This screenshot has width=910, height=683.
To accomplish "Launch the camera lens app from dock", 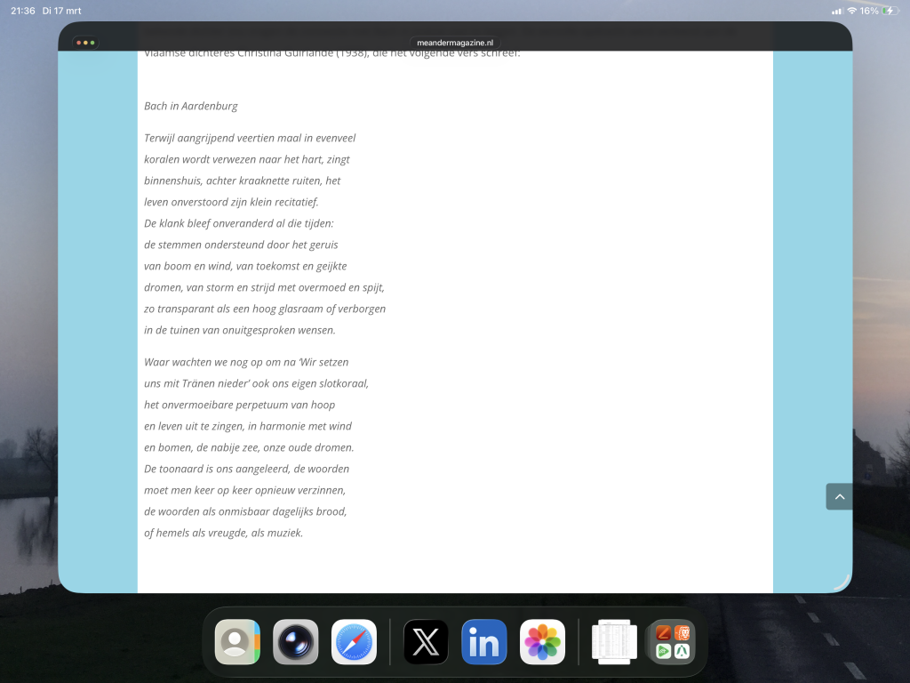I will pyautogui.click(x=296, y=642).
